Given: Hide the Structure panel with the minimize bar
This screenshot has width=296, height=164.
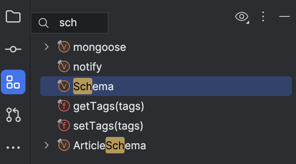Looking at the screenshot, I should (284, 16).
